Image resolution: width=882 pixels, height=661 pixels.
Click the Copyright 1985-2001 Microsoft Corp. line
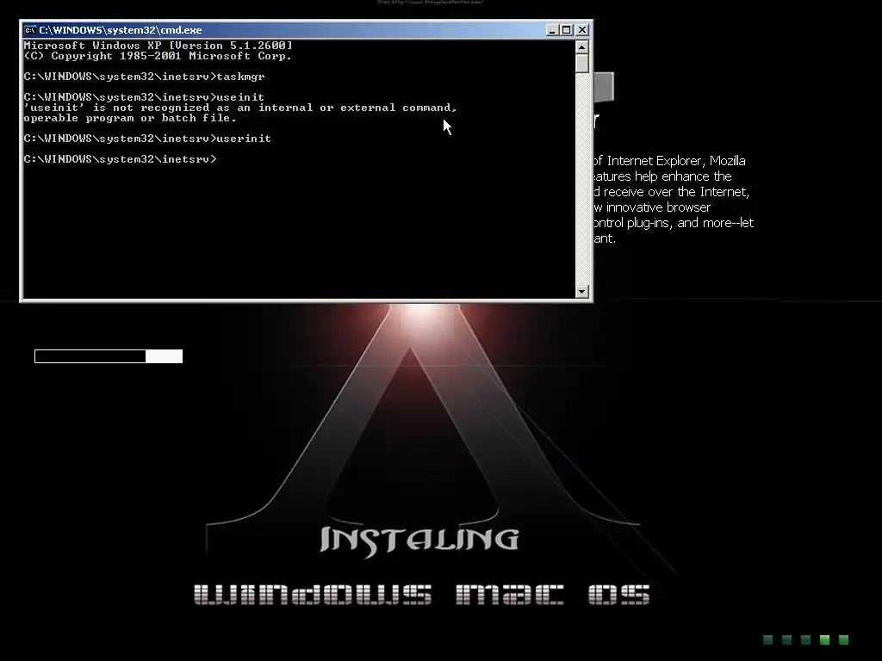click(x=158, y=56)
